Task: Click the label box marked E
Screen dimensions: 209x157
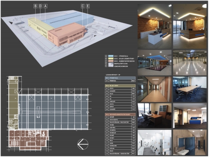Action: click(x=88, y=6)
